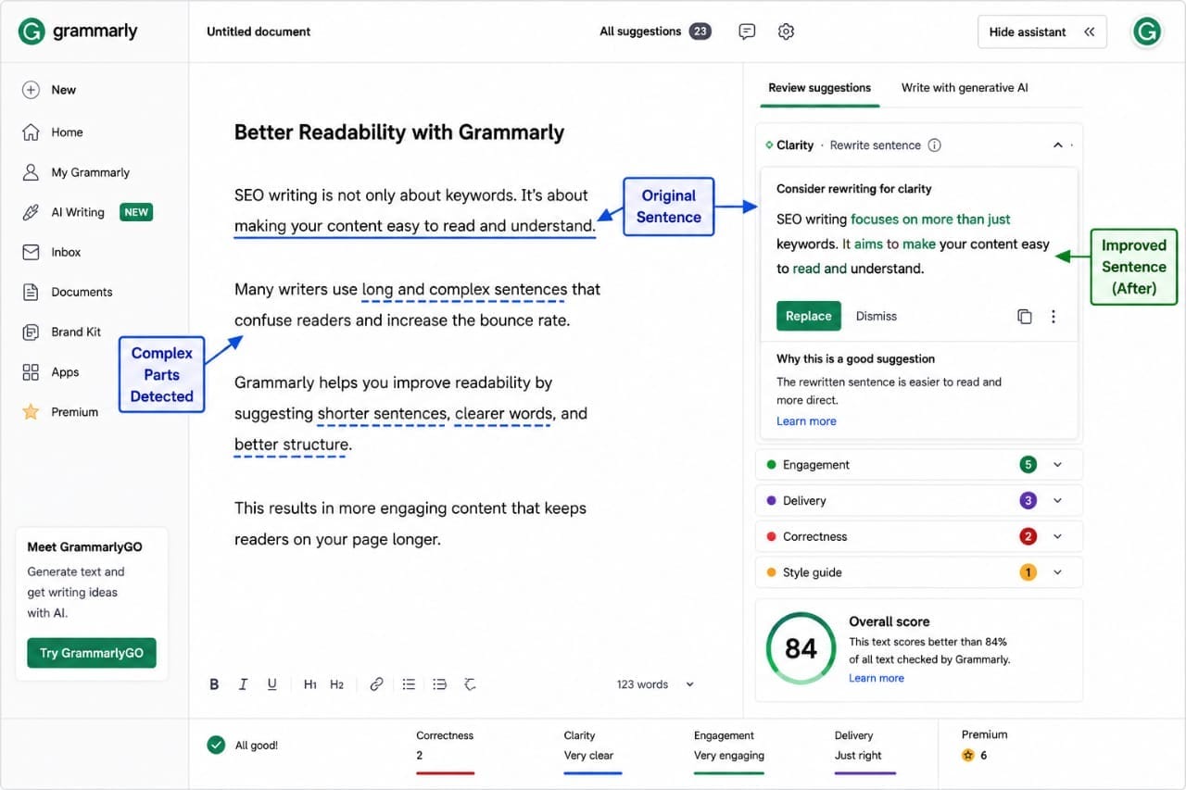This screenshot has height=790, width=1186.
Task: Apply Heading 2 style
Action: (x=336, y=684)
